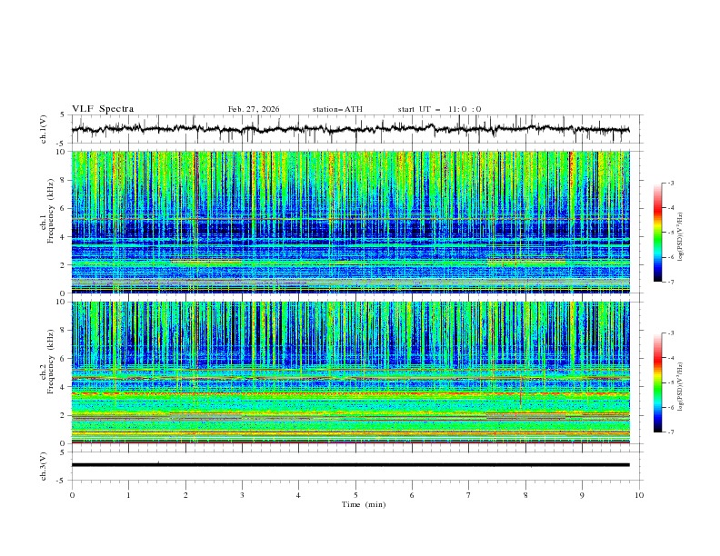Click the '-7' label on the ch.2 colorbar

670,432
